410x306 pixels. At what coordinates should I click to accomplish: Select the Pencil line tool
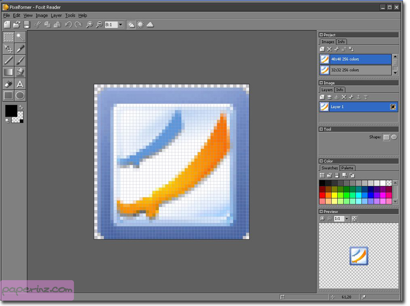[8, 60]
